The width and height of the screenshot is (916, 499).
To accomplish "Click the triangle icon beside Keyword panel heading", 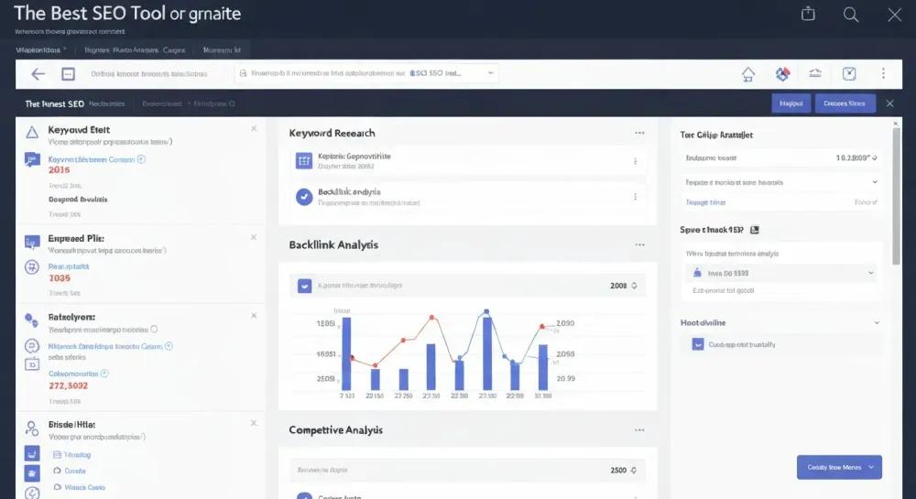I will point(32,133).
